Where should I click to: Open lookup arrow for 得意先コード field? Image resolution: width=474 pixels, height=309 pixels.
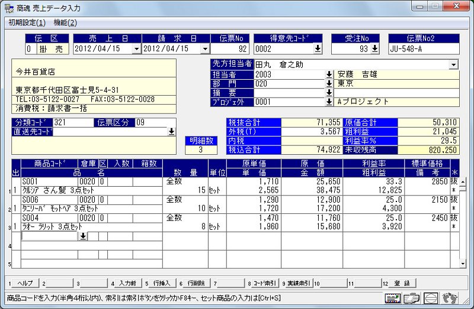coord(318,48)
